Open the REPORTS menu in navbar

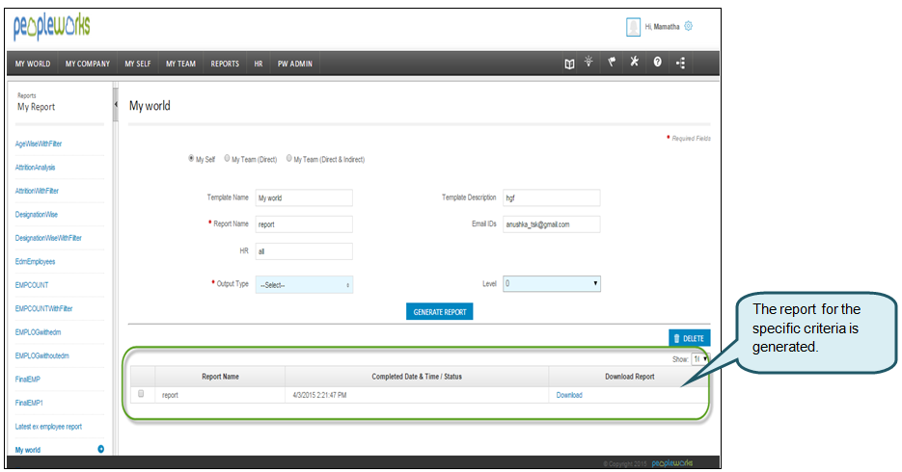pyautogui.click(x=225, y=65)
